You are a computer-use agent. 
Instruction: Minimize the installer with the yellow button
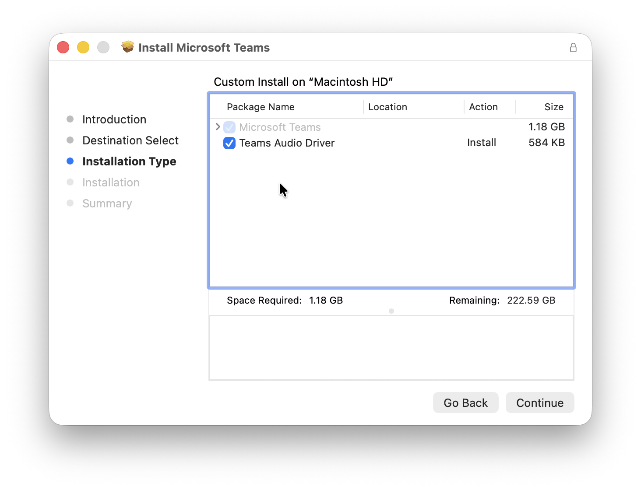pos(83,47)
